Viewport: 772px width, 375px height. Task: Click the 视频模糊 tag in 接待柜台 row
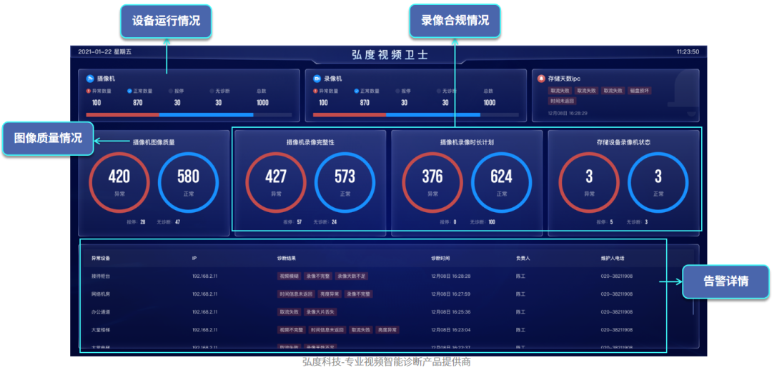tap(289, 276)
